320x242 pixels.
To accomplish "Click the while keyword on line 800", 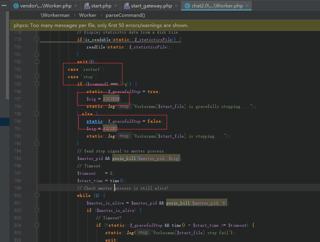I will coord(84,195).
